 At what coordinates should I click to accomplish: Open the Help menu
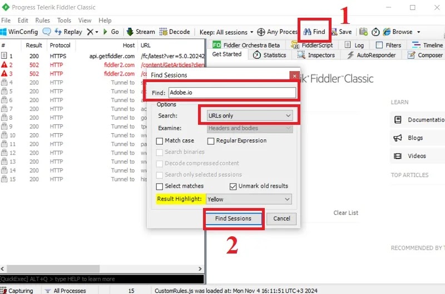pyautogui.click(x=105, y=21)
